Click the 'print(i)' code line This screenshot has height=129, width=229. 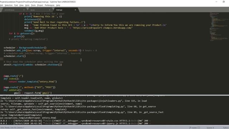tap(19, 37)
